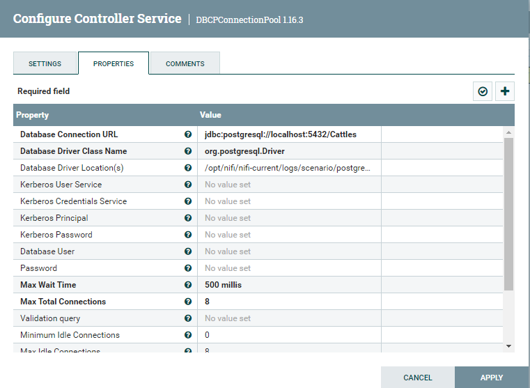Click help icon for Max Total Connections
This screenshot has height=388, width=530.
click(188, 302)
